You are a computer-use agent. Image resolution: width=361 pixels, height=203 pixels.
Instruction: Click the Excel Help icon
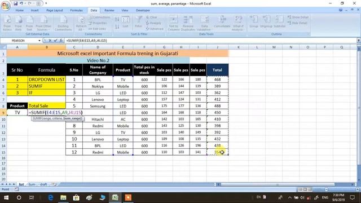coord(341,10)
